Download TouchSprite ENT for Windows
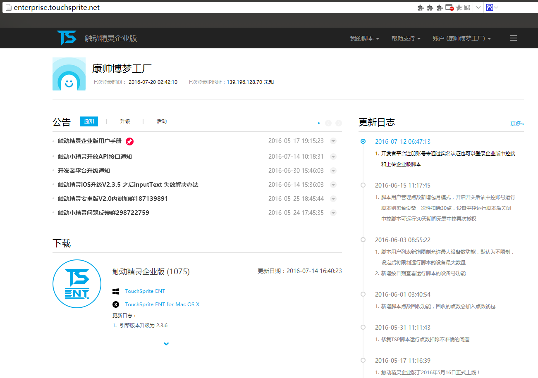Screen dimensions: 538x378 pos(145,291)
